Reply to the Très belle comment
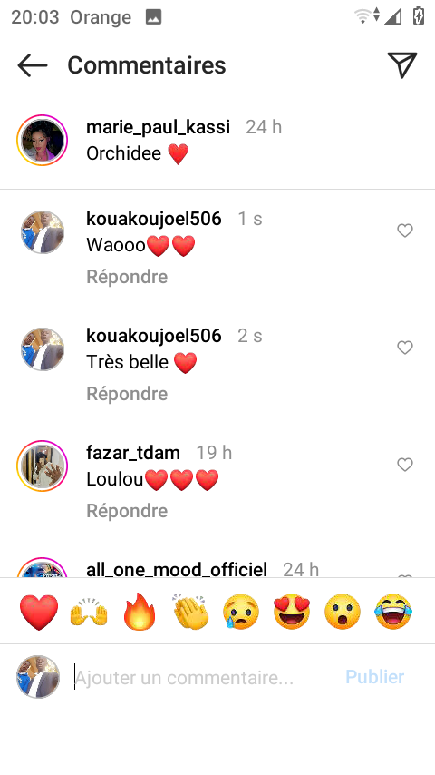This screenshot has width=435, height=775. [x=127, y=394]
